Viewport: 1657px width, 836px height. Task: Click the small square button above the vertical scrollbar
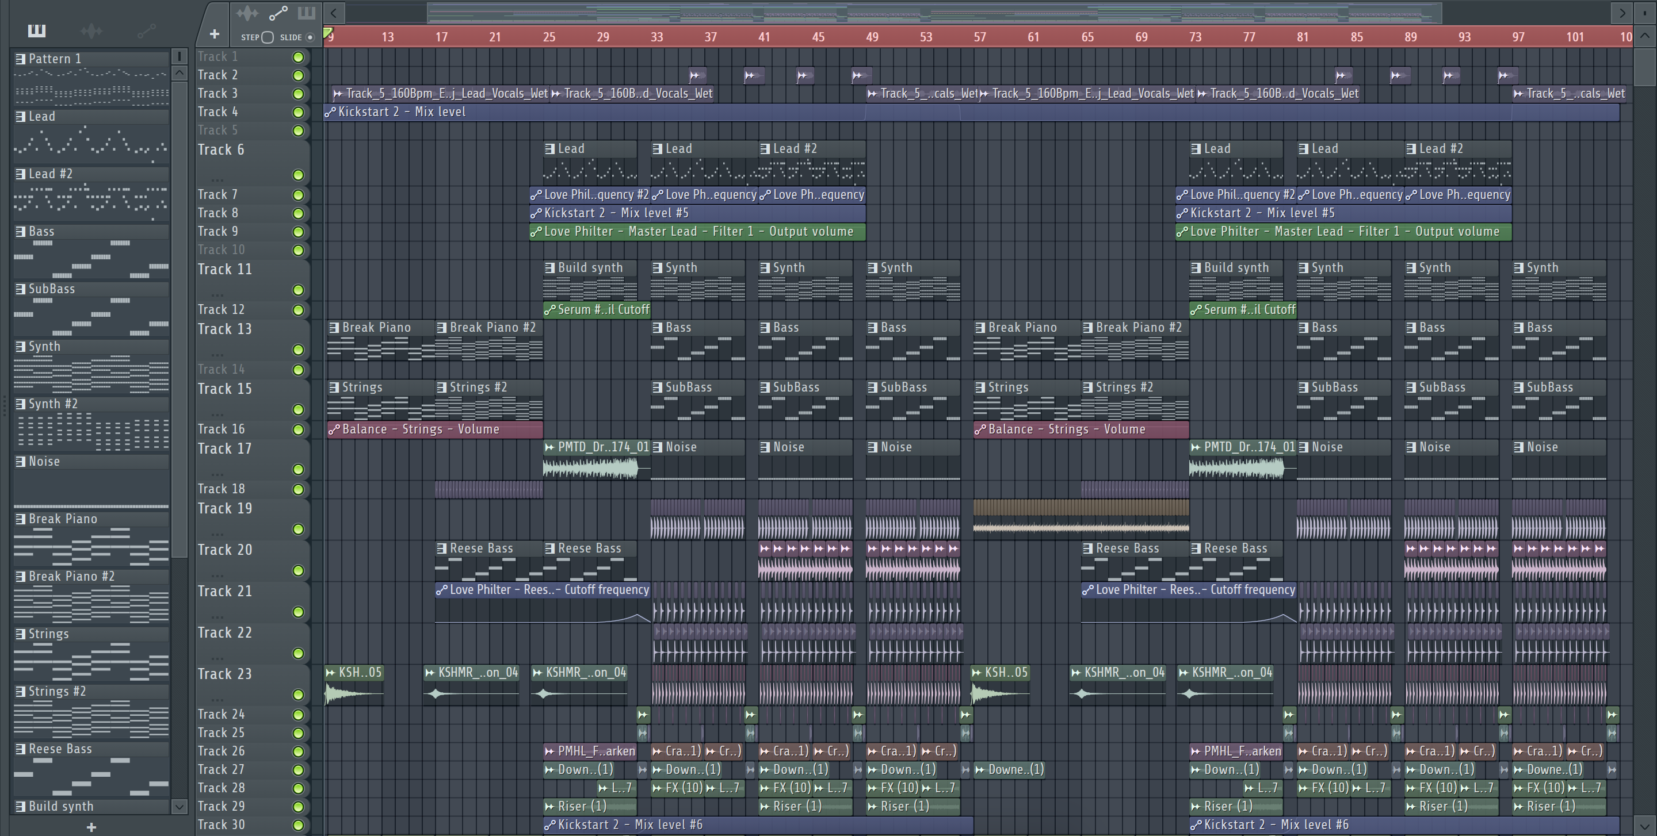coord(1645,13)
